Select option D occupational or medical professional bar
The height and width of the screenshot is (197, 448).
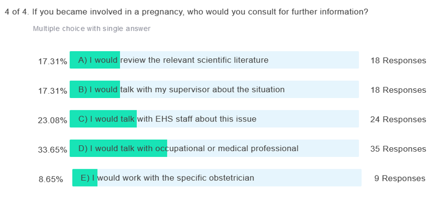pos(214,148)
